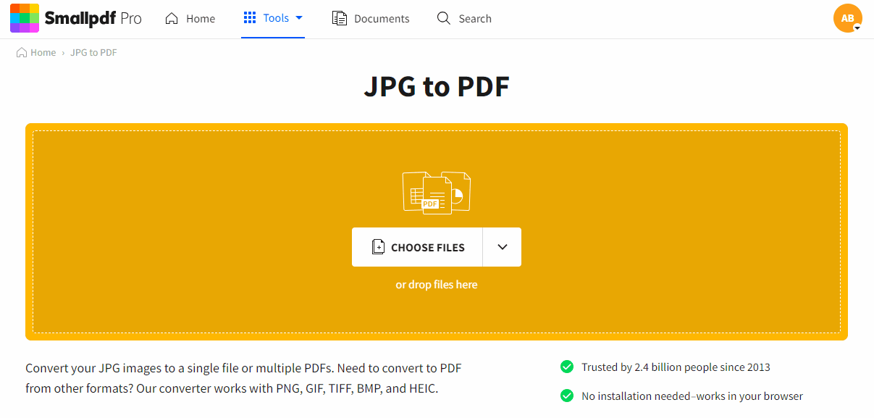Click the magnifying glass search icon
The width and height of the screenshot is (874, 418).
444,18
